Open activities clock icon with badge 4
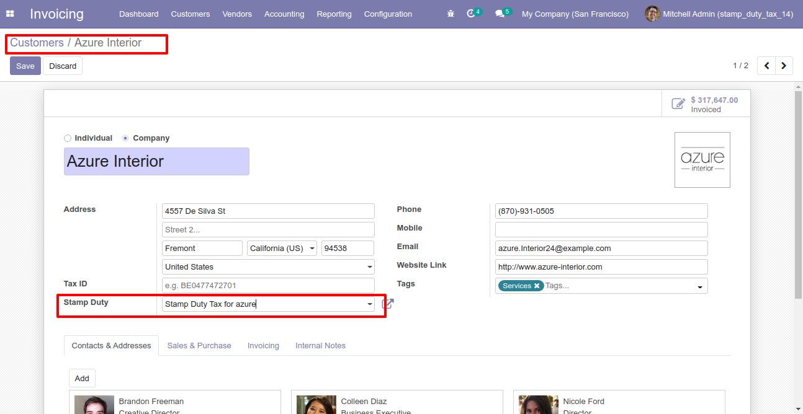Image resolution: width=803 pixels, height=414 pixels. pyautogui.click(x=473, y=13)
